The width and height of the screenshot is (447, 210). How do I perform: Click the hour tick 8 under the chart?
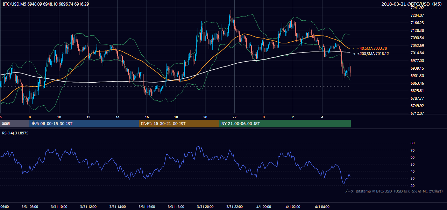30,117
